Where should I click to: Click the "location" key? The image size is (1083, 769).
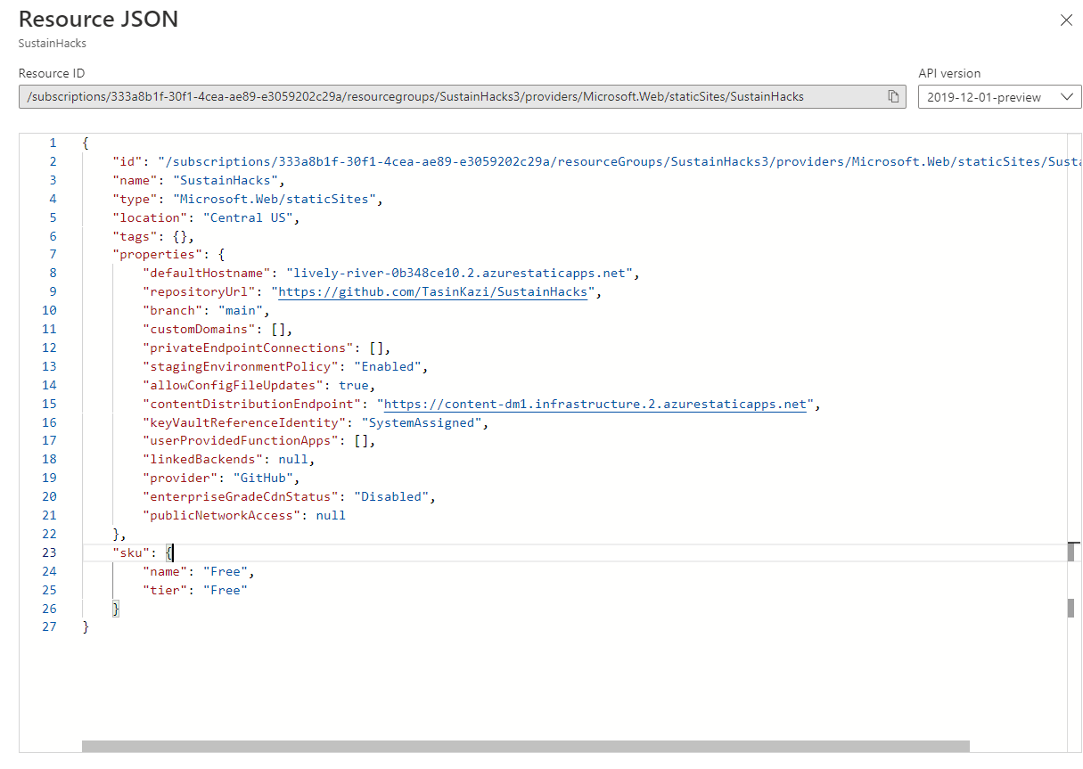click(x=150, y=217)
